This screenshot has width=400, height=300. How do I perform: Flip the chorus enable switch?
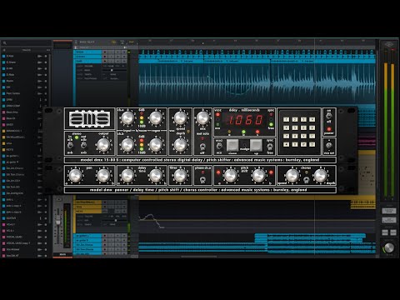(306, 180)
